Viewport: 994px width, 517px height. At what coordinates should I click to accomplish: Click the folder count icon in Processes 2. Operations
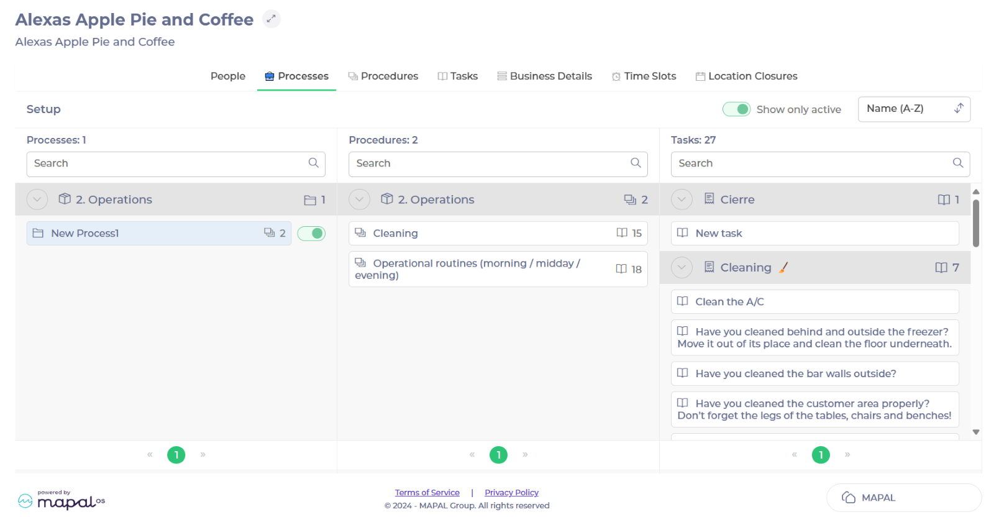click(310, 200)
